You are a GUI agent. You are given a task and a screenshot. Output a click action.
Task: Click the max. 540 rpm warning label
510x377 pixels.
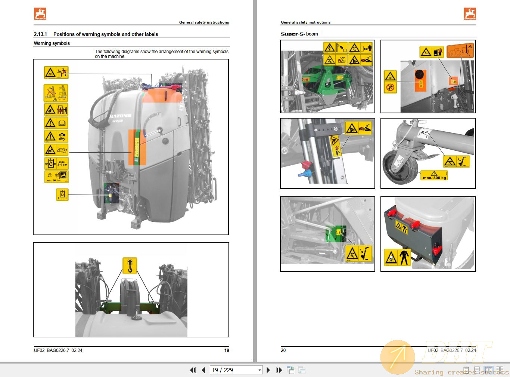(56, 177)
